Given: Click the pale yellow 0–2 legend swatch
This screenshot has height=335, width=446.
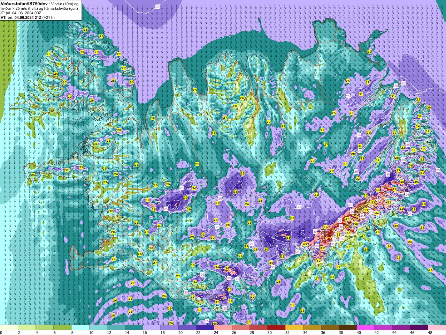Looking at the screenshot, I should [9, 328].
